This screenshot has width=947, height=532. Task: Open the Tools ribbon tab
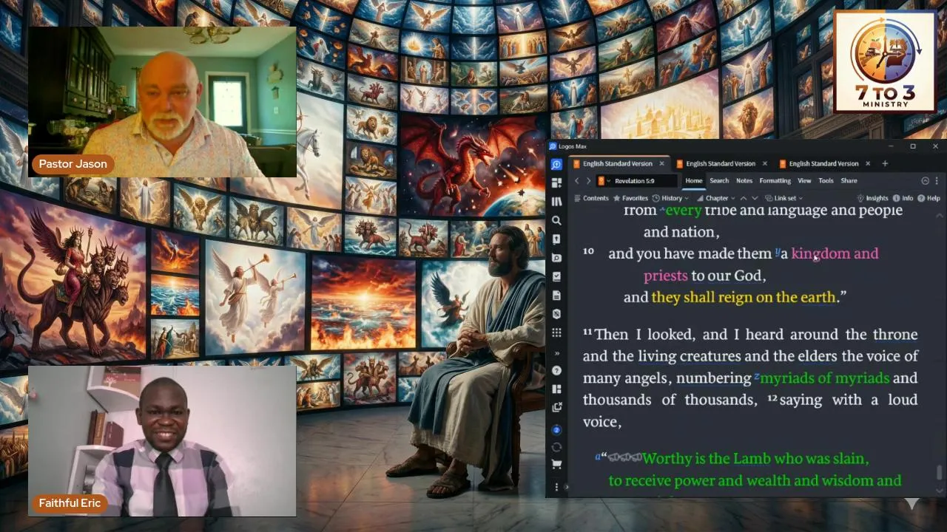tap(826, 181)
